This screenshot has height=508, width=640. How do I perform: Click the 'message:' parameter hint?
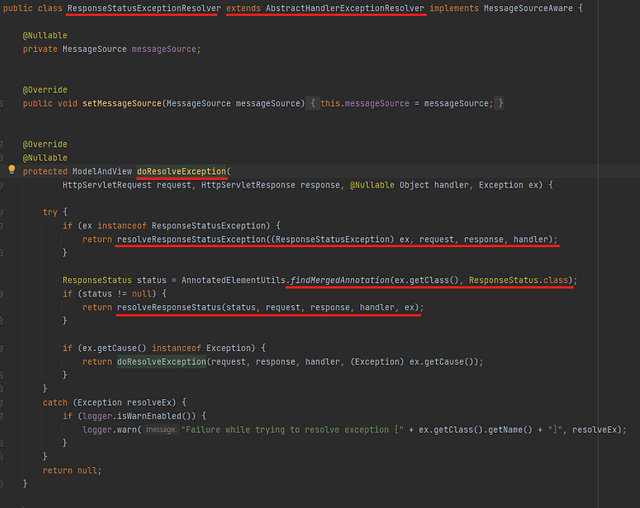pos(161,430)
